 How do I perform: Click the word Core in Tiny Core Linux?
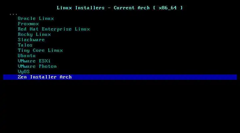tap(39, 51)
